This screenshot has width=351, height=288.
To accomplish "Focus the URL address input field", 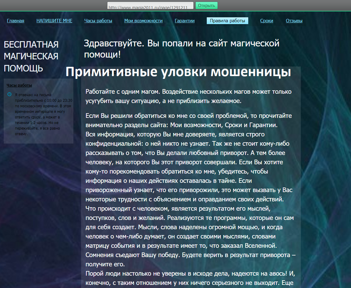I will point(150,6).
